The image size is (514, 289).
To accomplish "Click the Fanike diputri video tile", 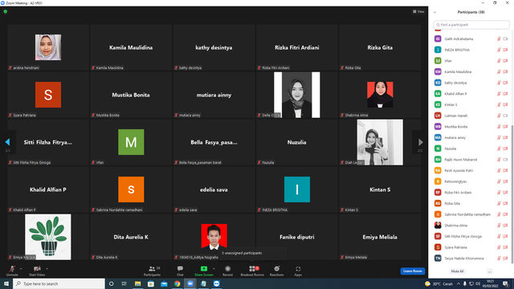I will pyautogui.click(x=297, y=237).
